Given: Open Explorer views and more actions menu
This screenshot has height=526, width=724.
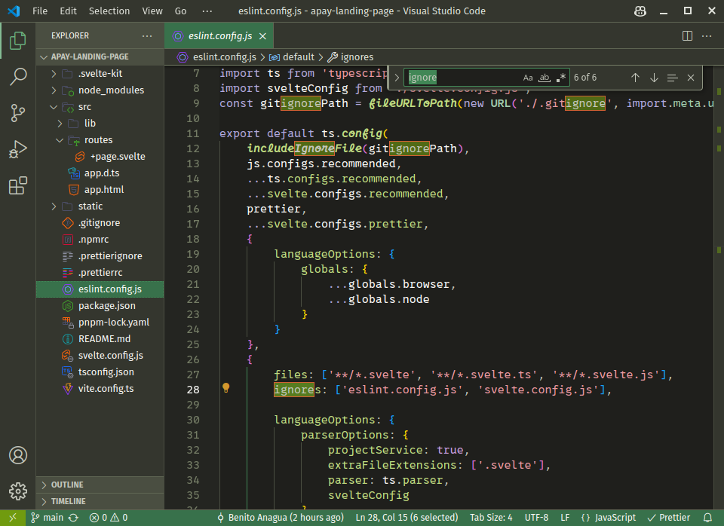Looking at the screenshot, I should coord(147,35).
